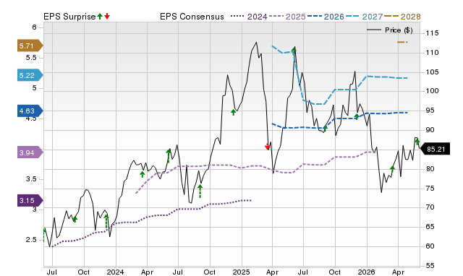Click the green up arrow in the legend
Viewport: 463px width, 276px height.
(x=100, y=16)
